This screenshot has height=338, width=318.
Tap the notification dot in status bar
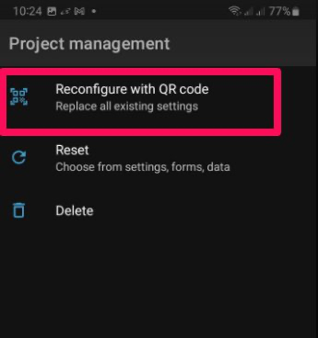click(94, 11)
